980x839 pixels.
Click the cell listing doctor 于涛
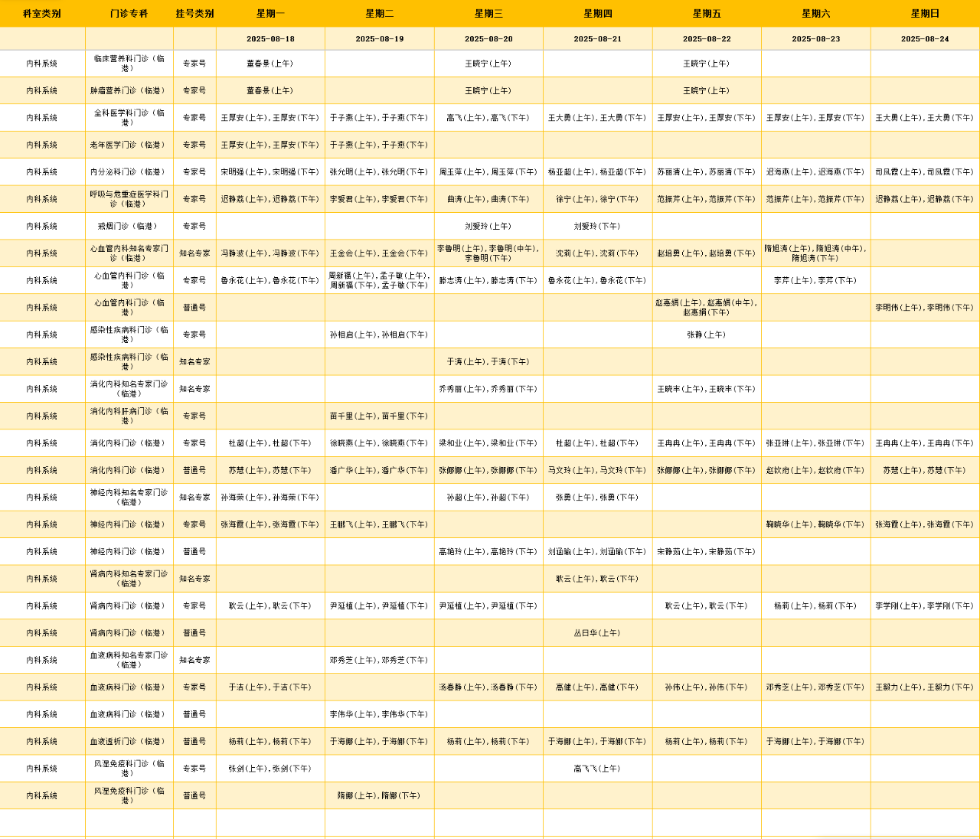tap(488, 361)
